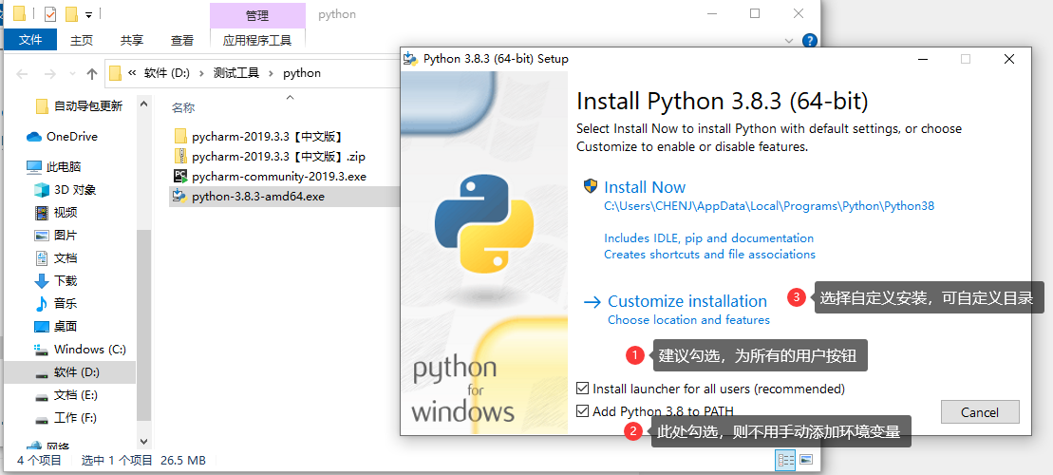1053x475 pixels.
Task: Click the python-3.8.3-amd64.exe installer icon
Action: (x=180, y=197)
